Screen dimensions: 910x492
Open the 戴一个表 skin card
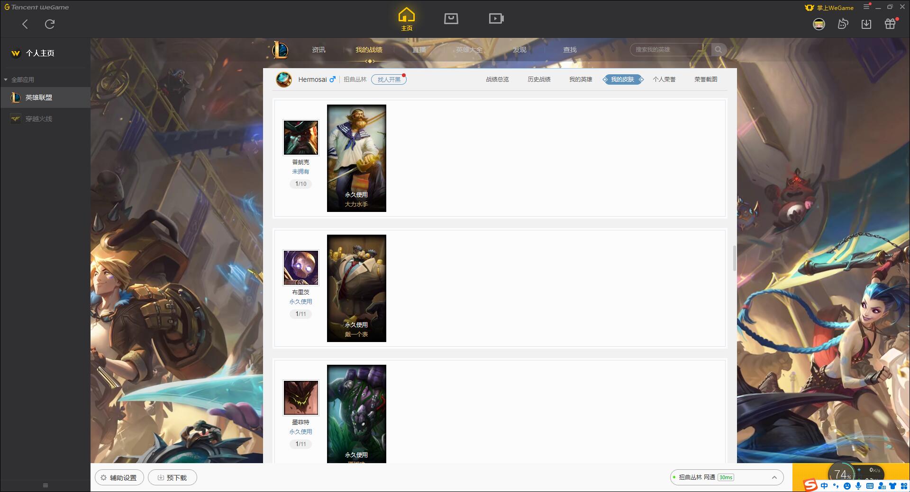point(356,288)
